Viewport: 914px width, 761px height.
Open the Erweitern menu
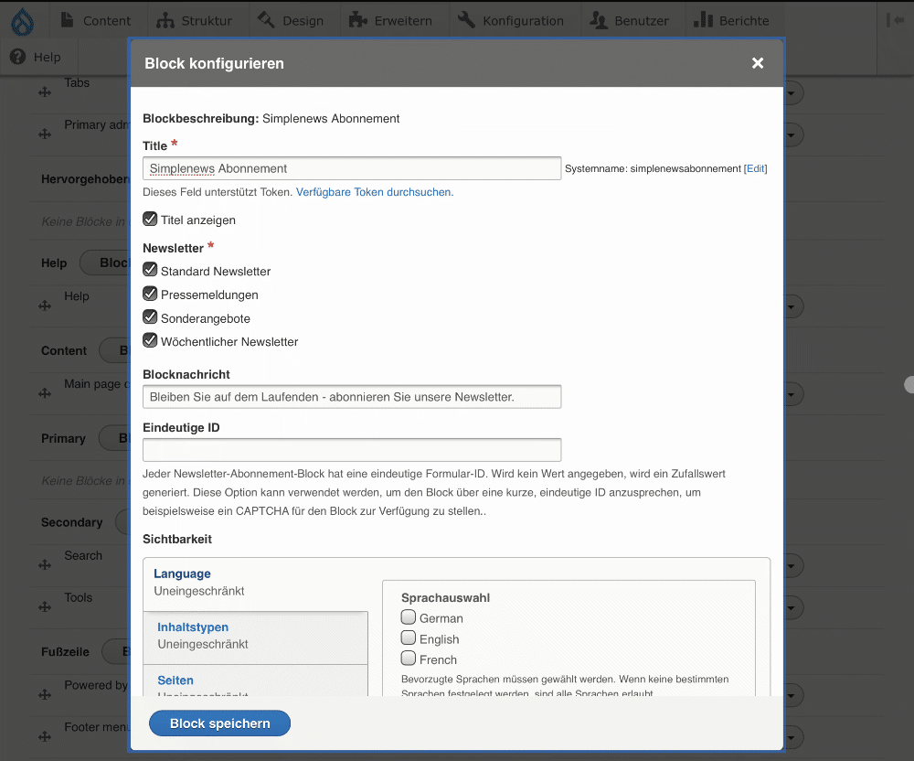tap(390, 20)
